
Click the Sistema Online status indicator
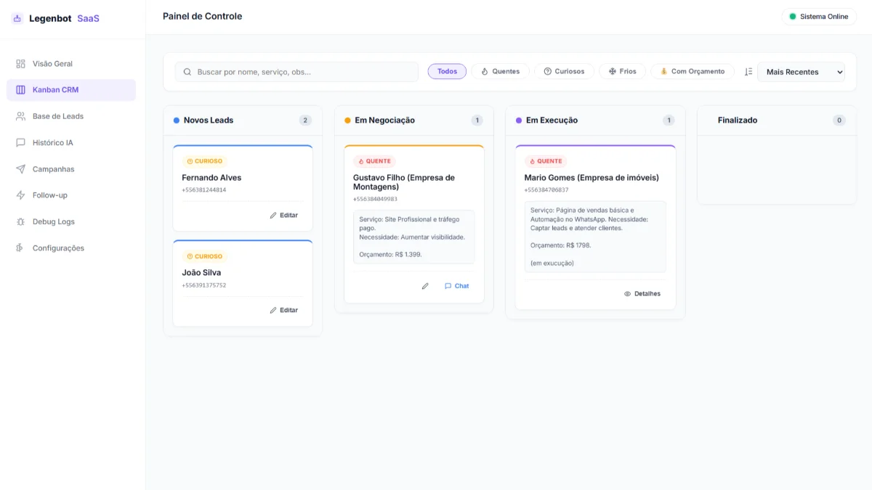(x=819, y=16)
